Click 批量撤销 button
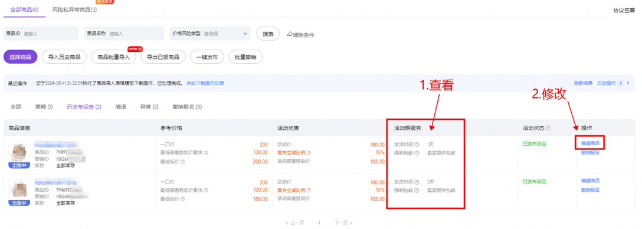Image resolution: width=642 pixels, height=229 pixels. 245,57
